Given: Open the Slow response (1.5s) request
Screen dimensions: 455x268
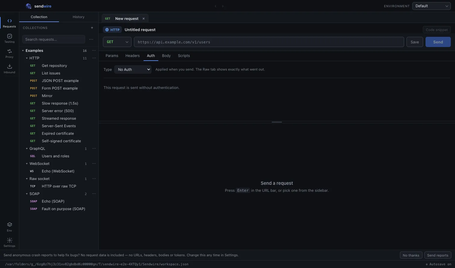Looking at the screenshot, I should pyautogui.click(x=59, y=103).
